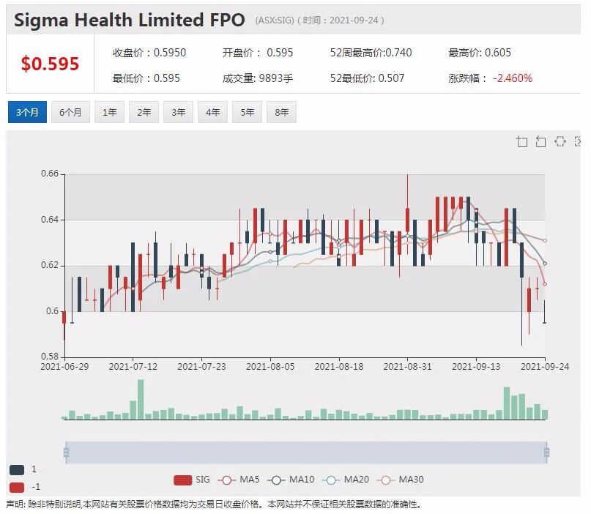Screen dimensions: 591x514
Task: Click the restore chart toolbox icon
Action: pos(560,142)
